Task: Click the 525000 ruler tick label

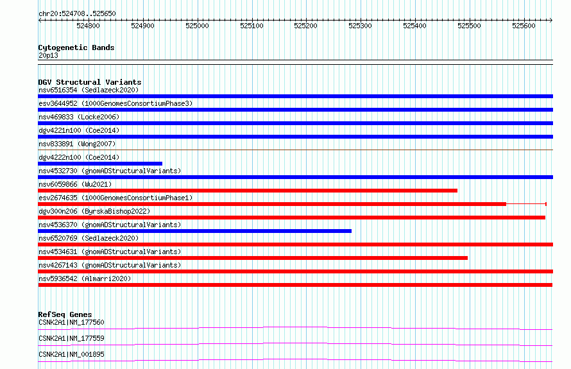Action: coord(197,26)
